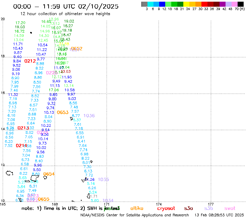Click the orange altika time label 0652
Screen dimensions: 248x218
(x=77, y=49)
